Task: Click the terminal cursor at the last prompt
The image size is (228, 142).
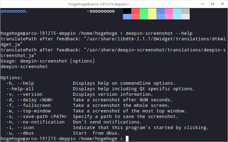Action: (x=127, y=139)
